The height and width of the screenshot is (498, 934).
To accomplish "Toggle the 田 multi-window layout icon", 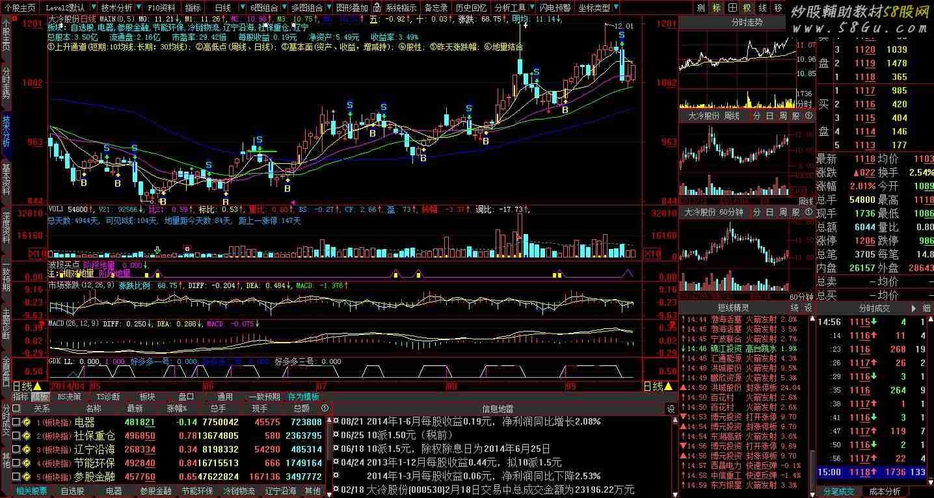I will 732,8.
